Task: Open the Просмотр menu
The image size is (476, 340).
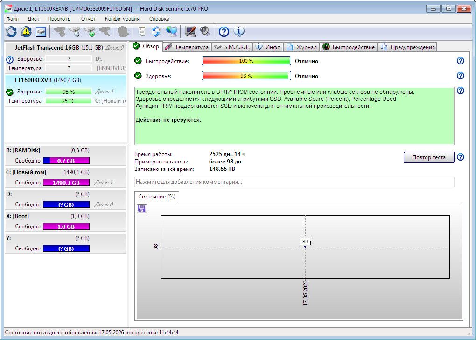Action: [59, 19]
